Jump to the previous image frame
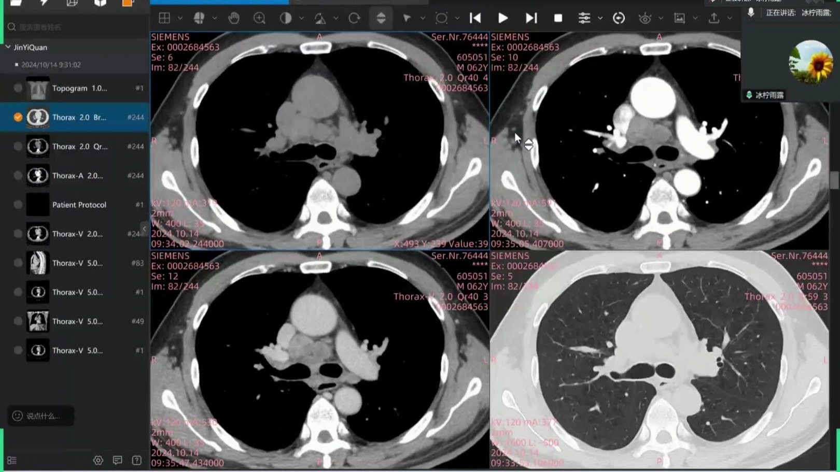This screenshot has width=840, height=472. [x=475, y=18]
